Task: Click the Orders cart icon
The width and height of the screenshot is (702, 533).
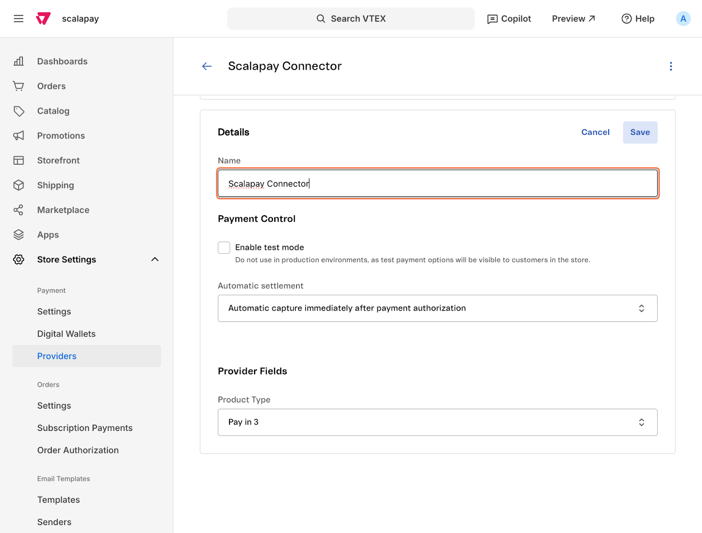Action: [18, 86]
